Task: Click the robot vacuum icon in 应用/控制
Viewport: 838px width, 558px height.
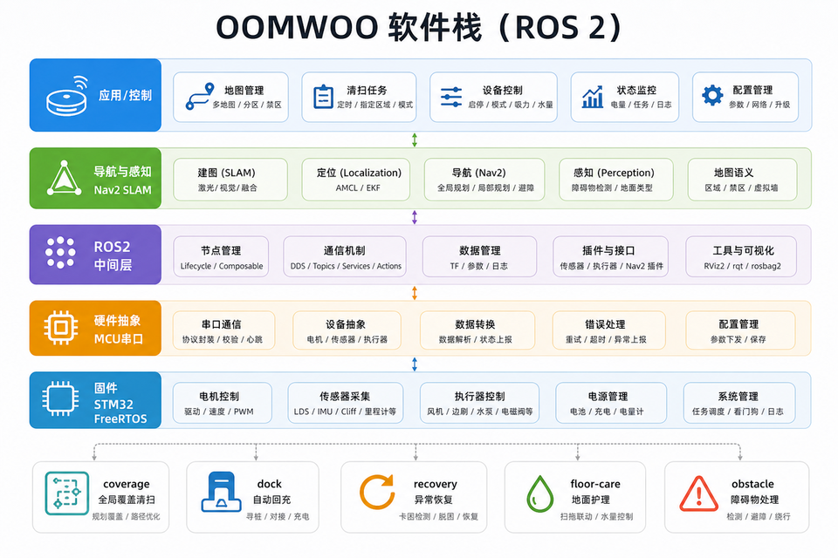Action: (x=67, y=96)
